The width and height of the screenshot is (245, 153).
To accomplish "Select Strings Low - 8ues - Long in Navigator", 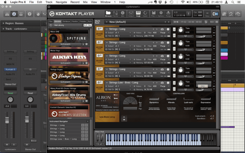I will pos(63,139).
